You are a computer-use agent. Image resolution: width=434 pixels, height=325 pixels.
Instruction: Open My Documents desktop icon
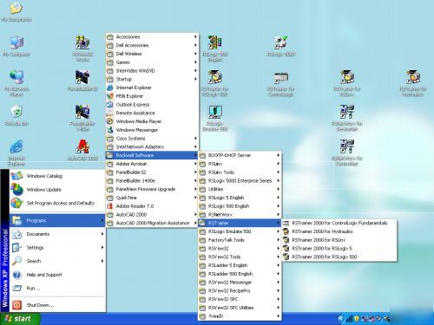[x=16, y=11]
